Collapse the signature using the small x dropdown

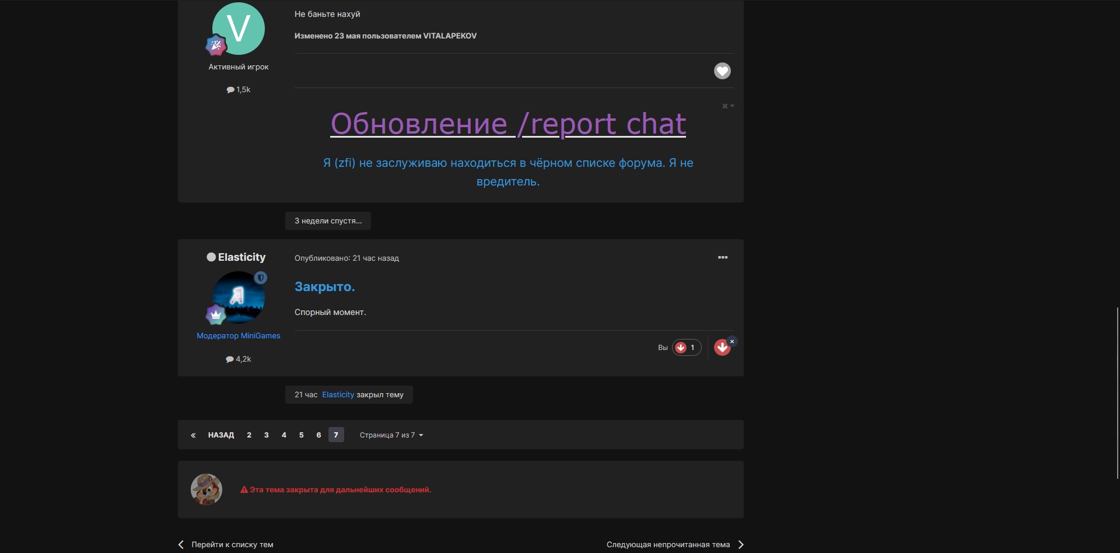pyautogui.click(x=727, y=106)
